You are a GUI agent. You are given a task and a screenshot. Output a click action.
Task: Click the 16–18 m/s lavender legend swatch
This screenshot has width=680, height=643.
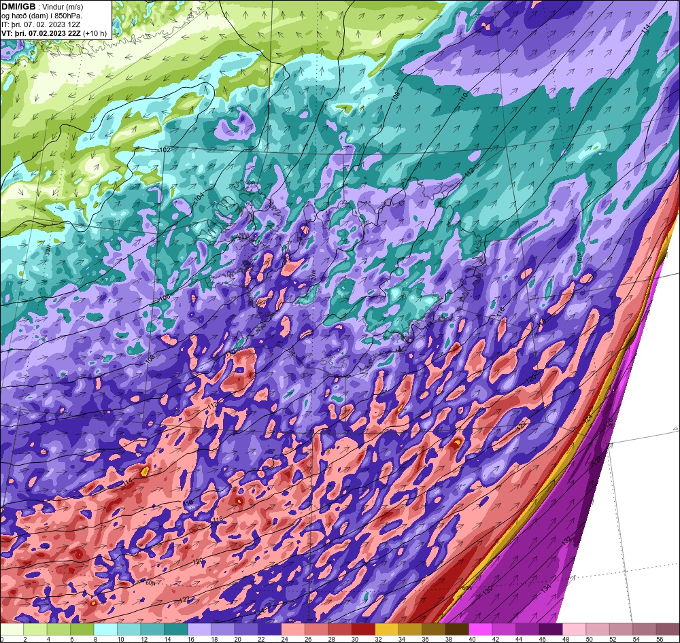[199, 629]
